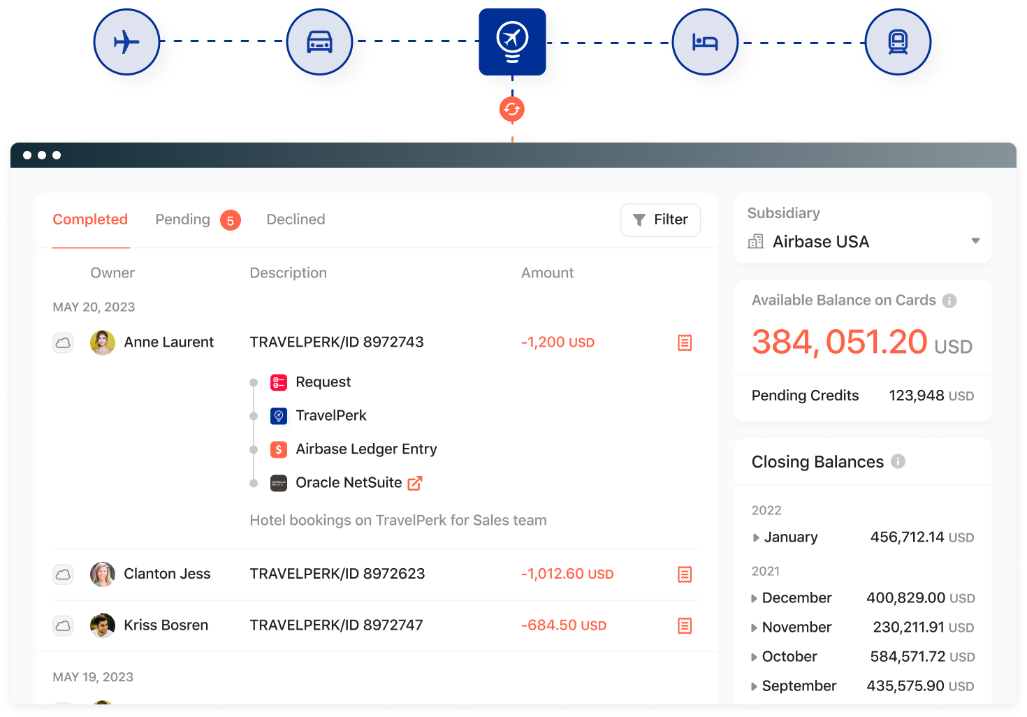The width and height of the screenshot is (1027, 717).
Task: Click Clanton Jess's avatar
Action: point(103,574)
